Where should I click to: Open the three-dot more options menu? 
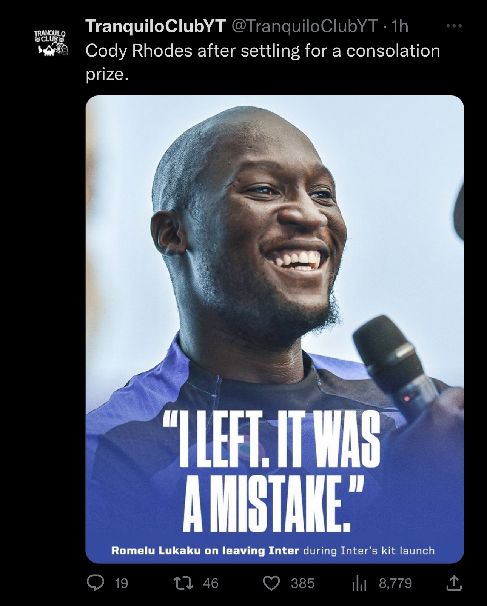coord(453,26)
